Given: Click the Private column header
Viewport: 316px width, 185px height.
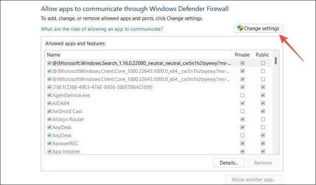Looking at the screenshot, I should [x=242, y=55].
